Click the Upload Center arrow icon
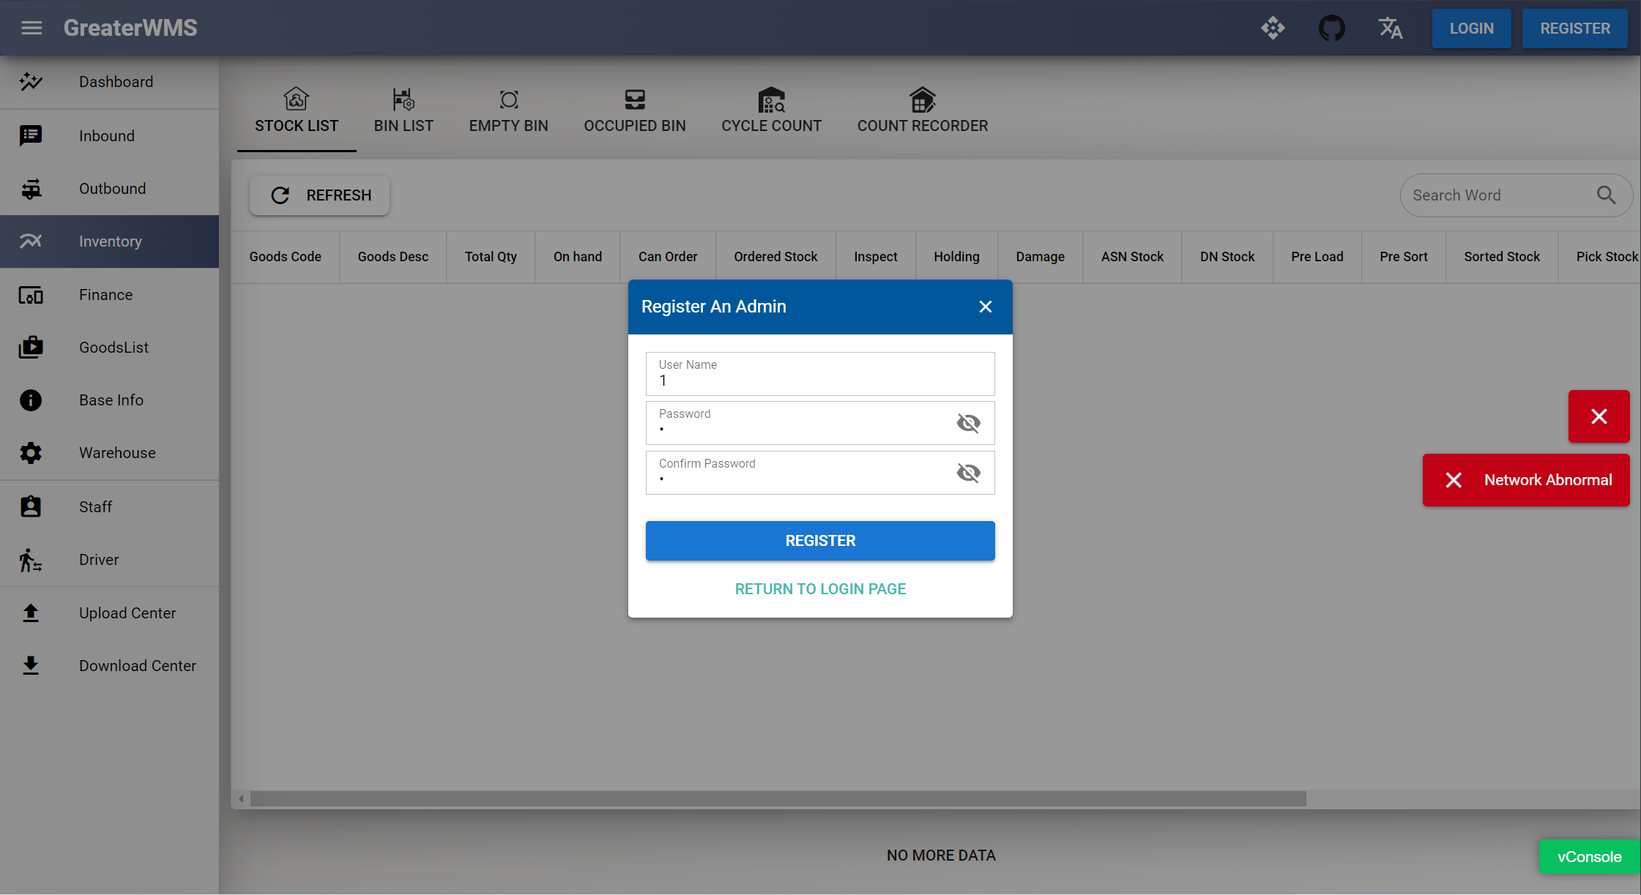This screenshot has width=1641, height=895. click(31, 613)
